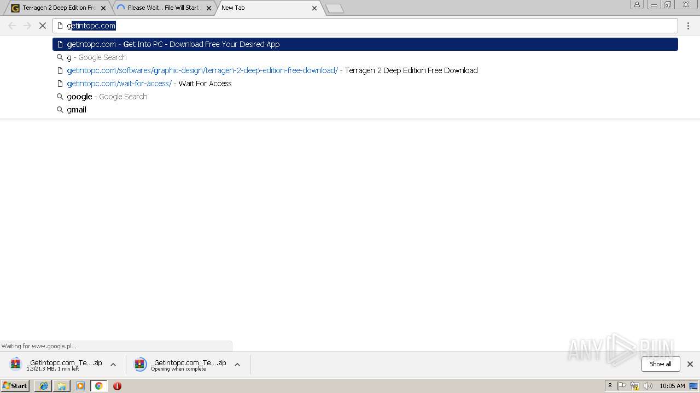Click the disabled forward navigation arrow
Screen dimensions: 700x393
point(27,26)
